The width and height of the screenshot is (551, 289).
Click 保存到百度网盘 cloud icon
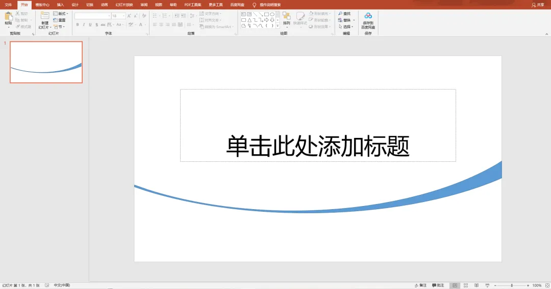tap(368, 16)
